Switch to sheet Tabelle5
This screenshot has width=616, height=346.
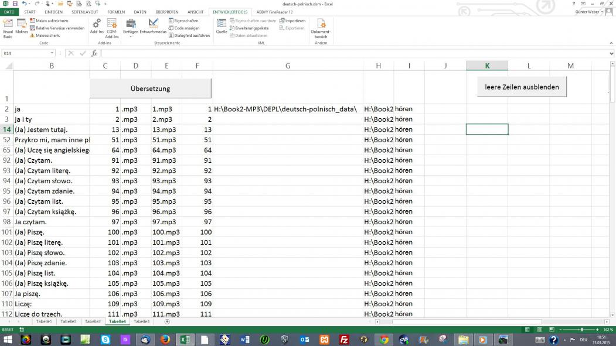(x=69, y=321)
